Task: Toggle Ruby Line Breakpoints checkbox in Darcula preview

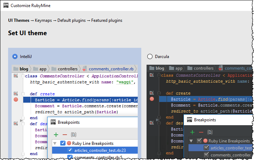Action: click(199, 141)
